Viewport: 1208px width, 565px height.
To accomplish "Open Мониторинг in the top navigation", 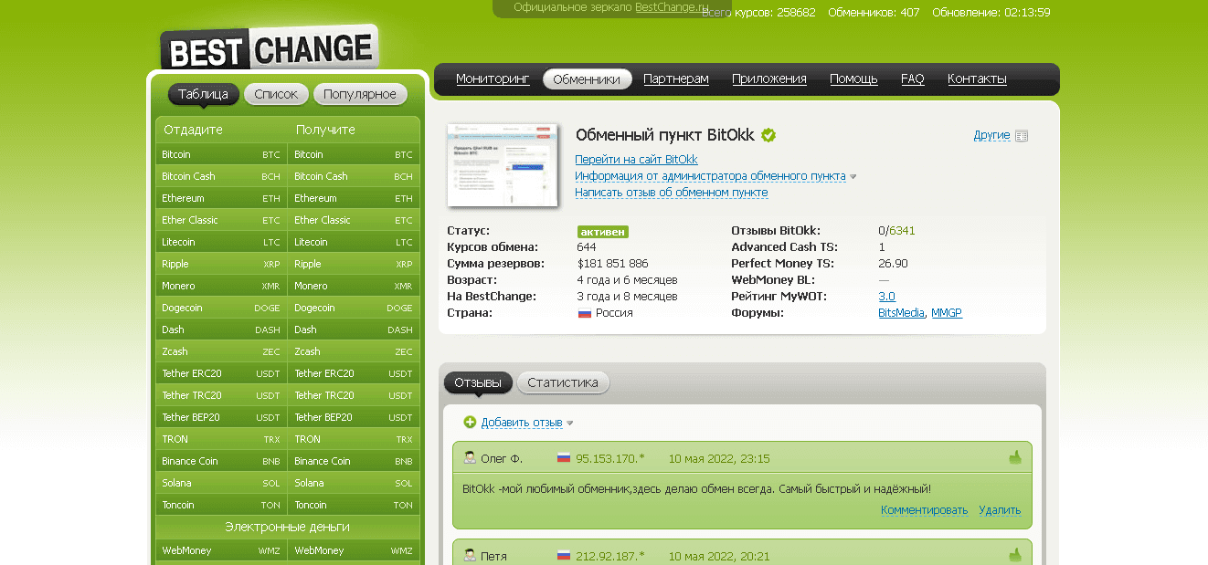I will [493, 79].
